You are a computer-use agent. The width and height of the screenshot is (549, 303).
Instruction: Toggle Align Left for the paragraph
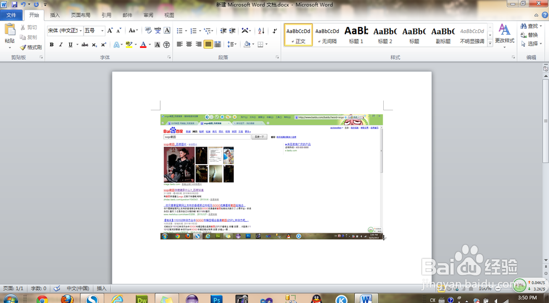(180, 44)
